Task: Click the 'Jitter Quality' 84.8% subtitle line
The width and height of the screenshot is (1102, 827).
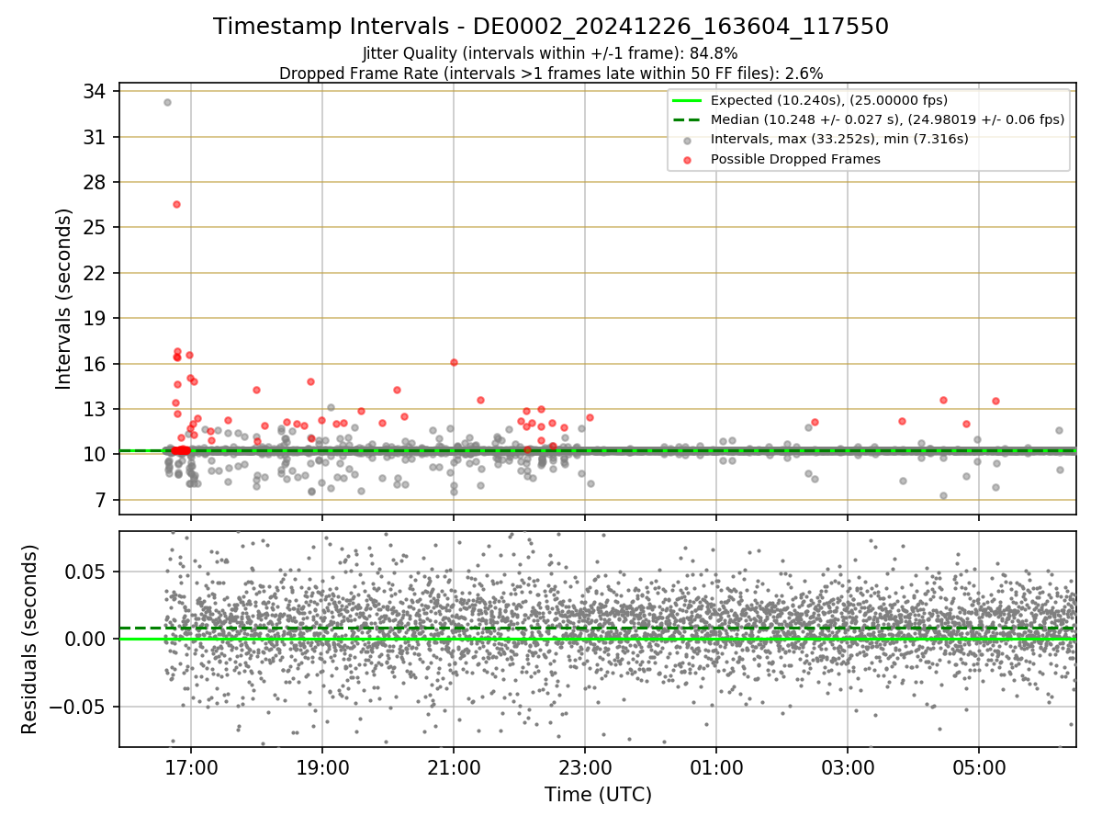Action: pyautogui.click(x=551, y=53)
